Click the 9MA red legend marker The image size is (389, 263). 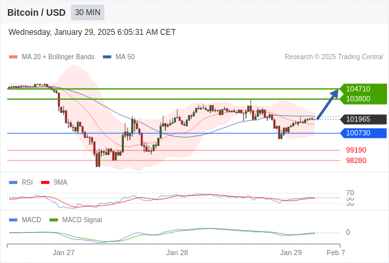(x=45, y=182)
